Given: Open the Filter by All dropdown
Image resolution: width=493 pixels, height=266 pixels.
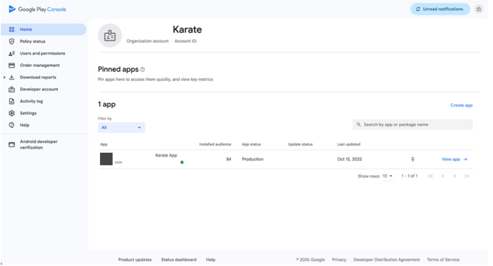Looking at the screenshot, I should 121,128.
